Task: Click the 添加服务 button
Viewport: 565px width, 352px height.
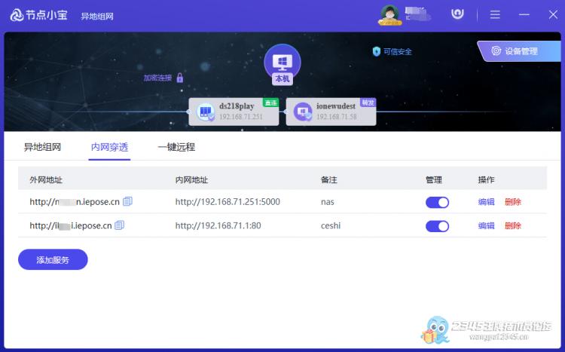Action: pos(53,260)
